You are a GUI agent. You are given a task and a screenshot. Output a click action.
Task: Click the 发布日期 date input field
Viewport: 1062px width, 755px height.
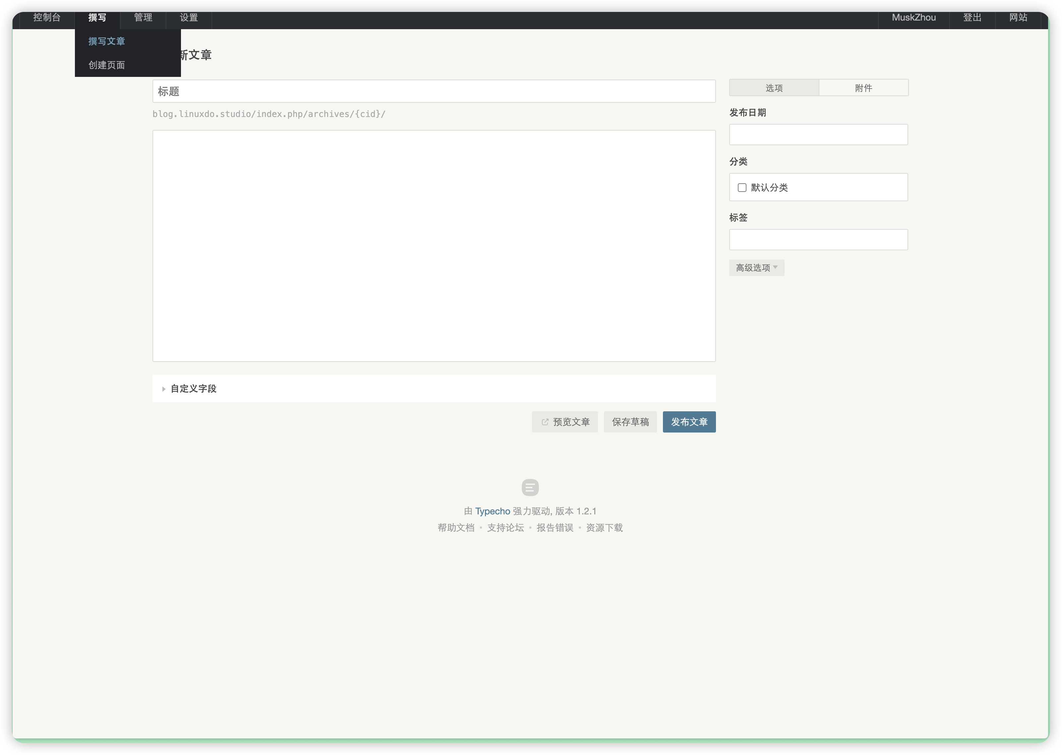coord(818,134)
